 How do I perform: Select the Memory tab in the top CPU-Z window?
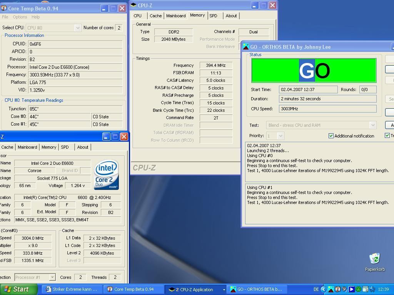pyautogui.click(x=197, y=15)
